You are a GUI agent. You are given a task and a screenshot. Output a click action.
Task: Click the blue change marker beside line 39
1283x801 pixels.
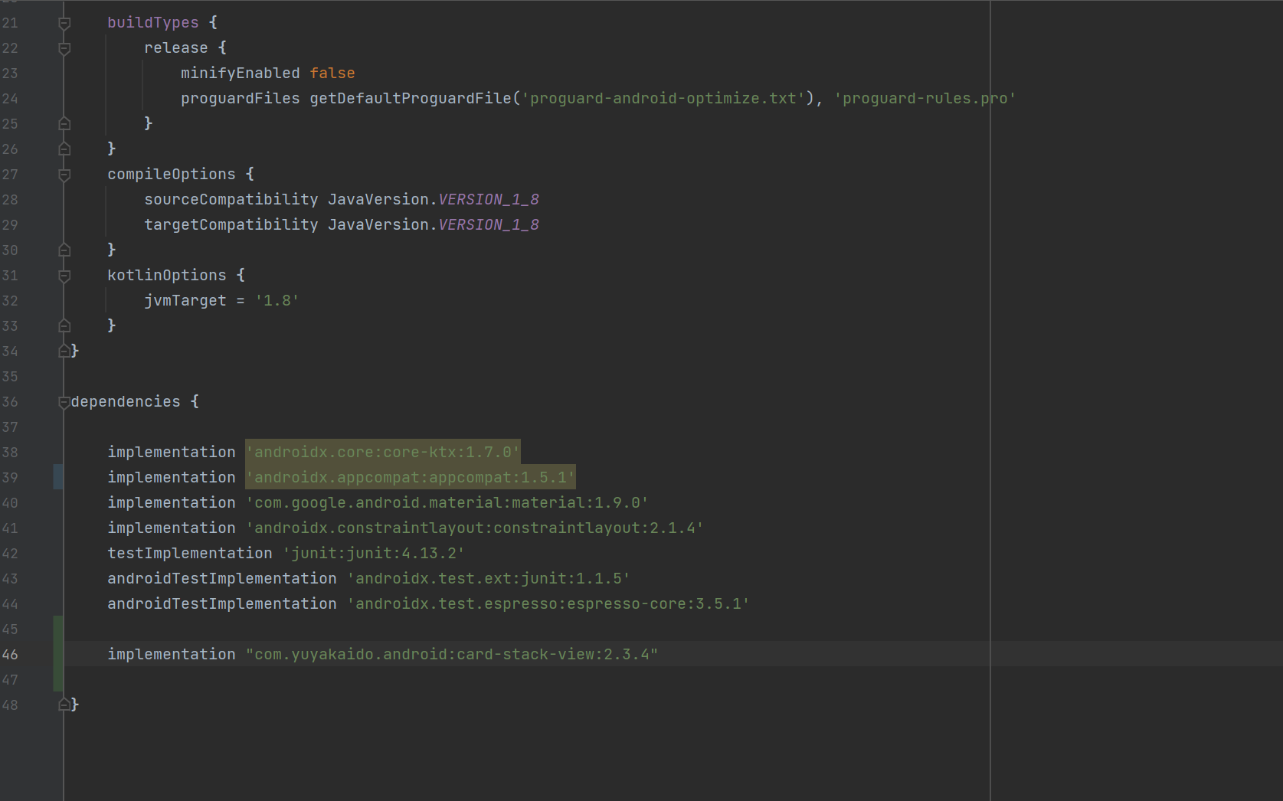pos(58,477)
